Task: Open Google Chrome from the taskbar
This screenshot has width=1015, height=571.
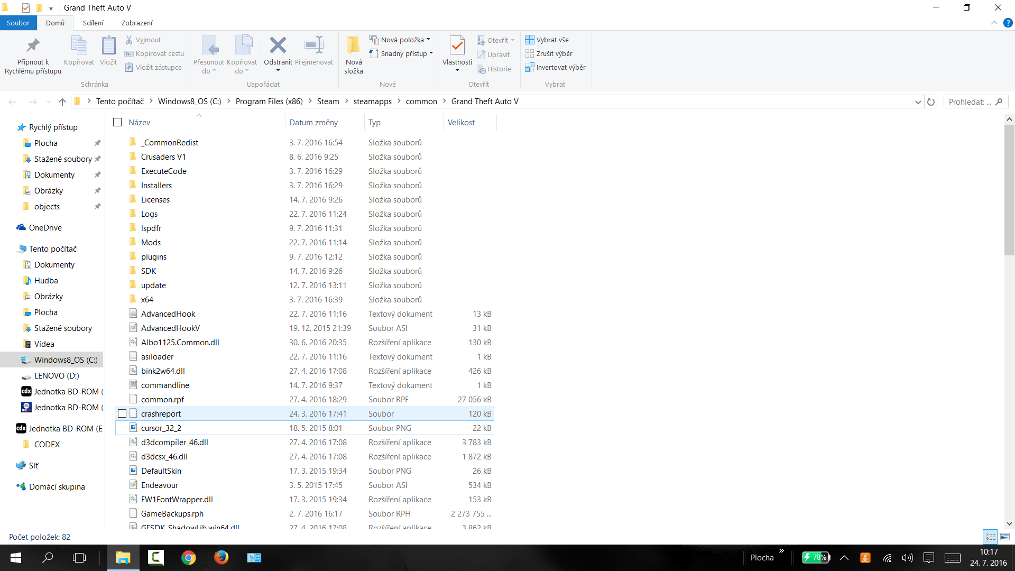Action: [x=188, y=557]
